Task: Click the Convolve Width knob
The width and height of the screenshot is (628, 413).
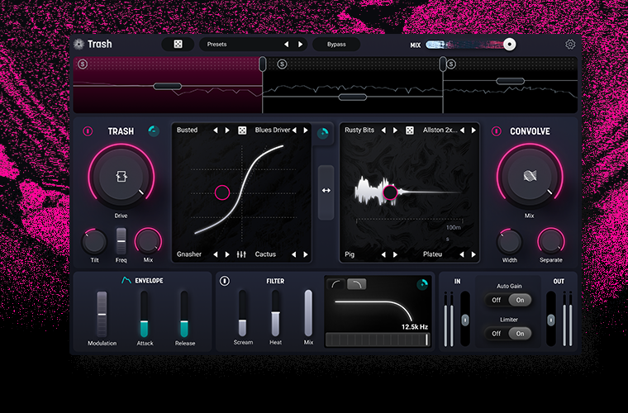Action: pyautogui.click(x=510, y=242)
